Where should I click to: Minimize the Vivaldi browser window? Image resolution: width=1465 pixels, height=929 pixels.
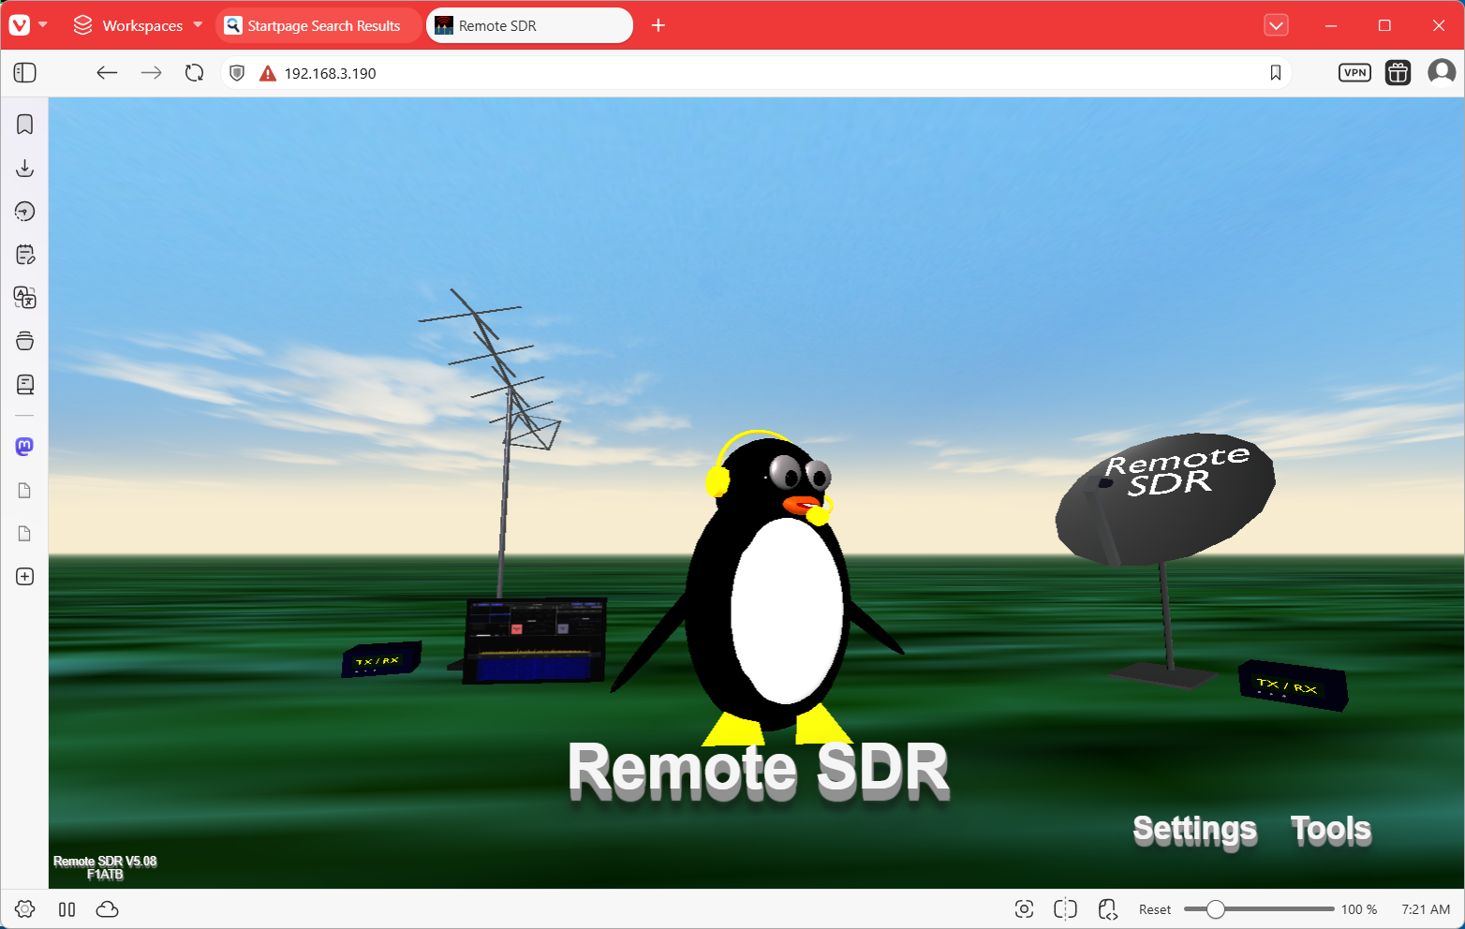click(1330, 25)
